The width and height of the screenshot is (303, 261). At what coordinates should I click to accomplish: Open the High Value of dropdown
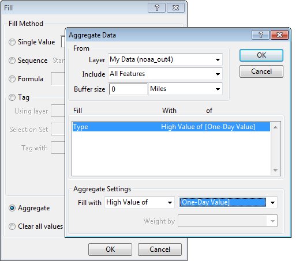[x=140, y=202]
